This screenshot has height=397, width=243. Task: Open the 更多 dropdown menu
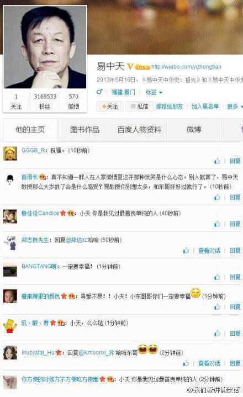tap(235, 107)
